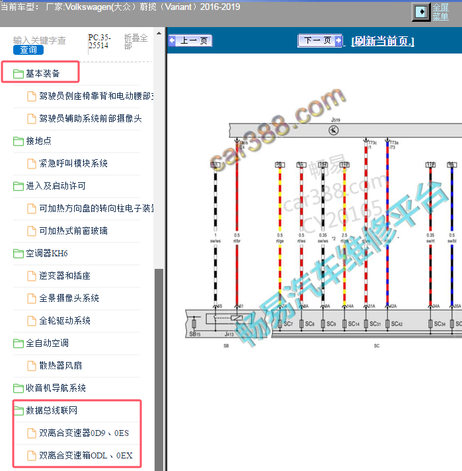
Task: Click the page icon beside 双离合变速器0D9
Action: tap(32, 433)
